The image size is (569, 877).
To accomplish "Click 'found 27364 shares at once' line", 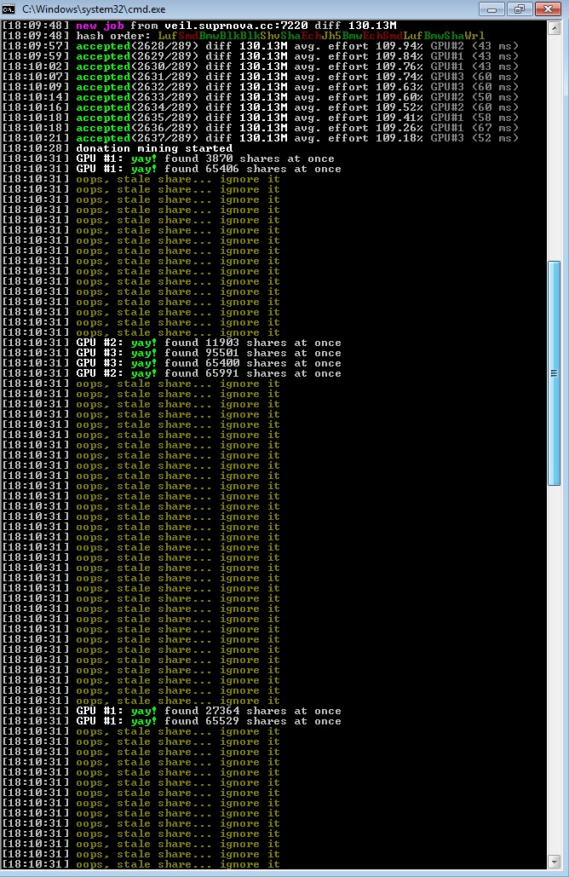I will (x=171, y=711).
